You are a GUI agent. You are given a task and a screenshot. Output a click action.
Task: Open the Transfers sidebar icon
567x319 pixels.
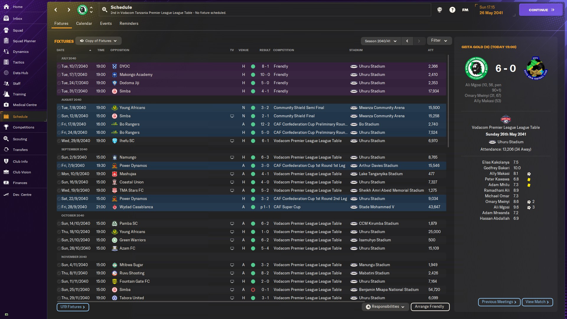6,149
